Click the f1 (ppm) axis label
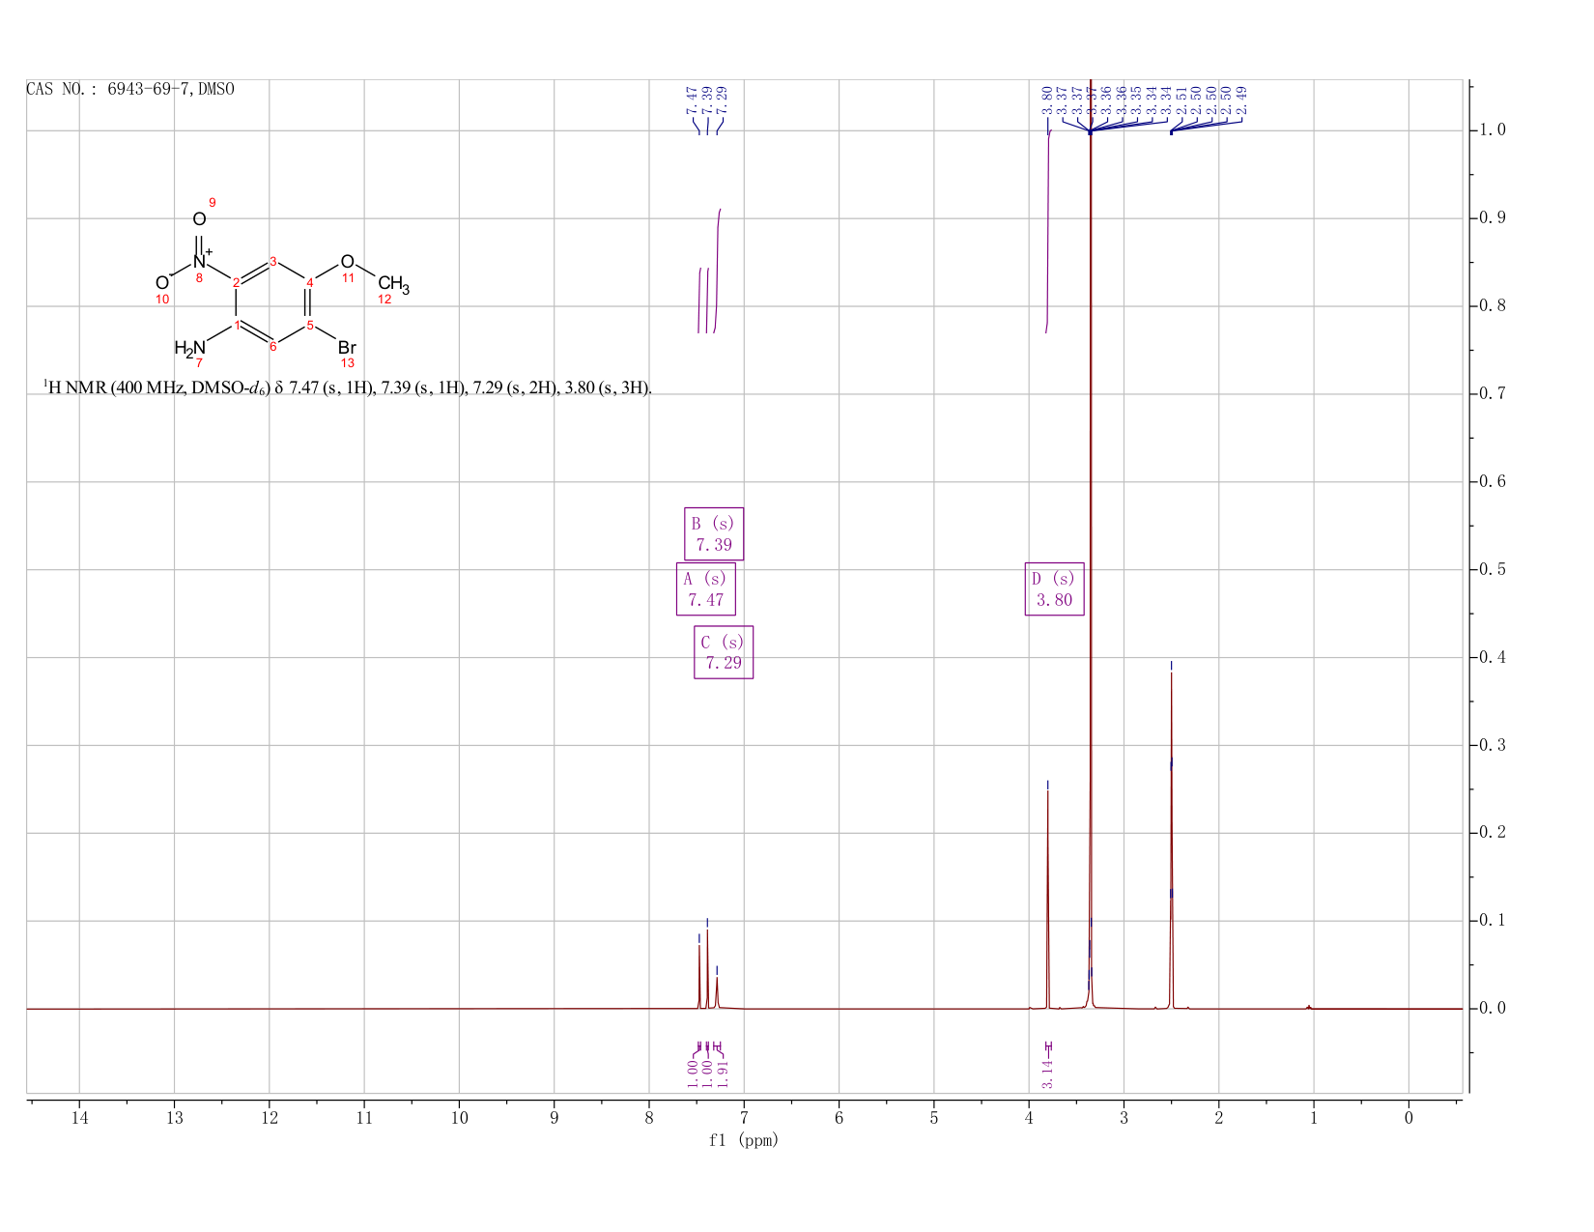 [x=744, y=1140]
